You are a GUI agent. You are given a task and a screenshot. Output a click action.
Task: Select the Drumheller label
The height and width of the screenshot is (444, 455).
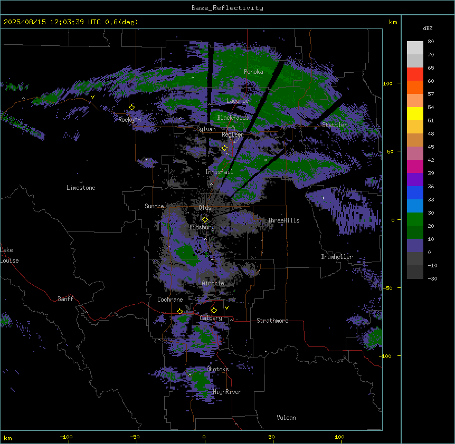337,257
